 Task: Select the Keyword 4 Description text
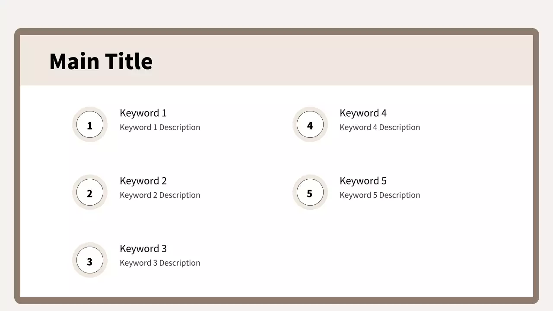pyautogui.click(x=380, y=127)
